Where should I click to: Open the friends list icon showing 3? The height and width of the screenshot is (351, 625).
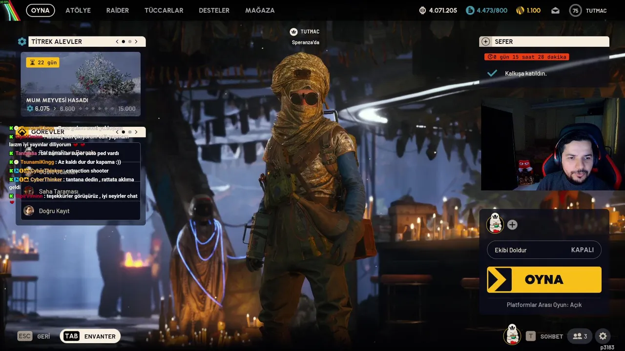coord(580,336)
